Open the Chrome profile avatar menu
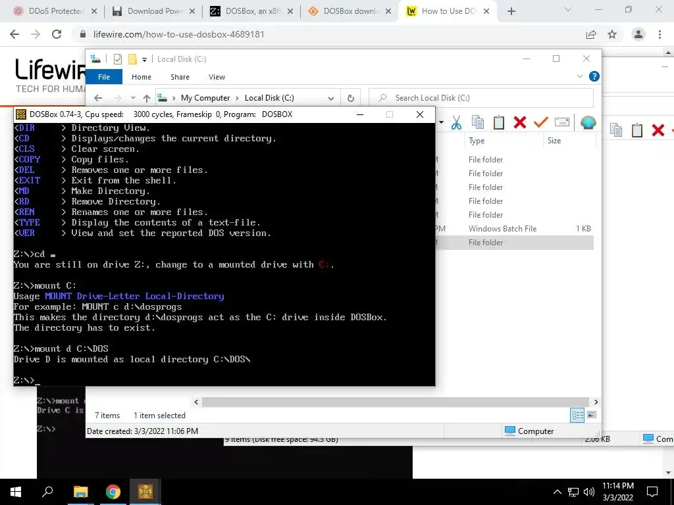 click(x=638, y=34)
